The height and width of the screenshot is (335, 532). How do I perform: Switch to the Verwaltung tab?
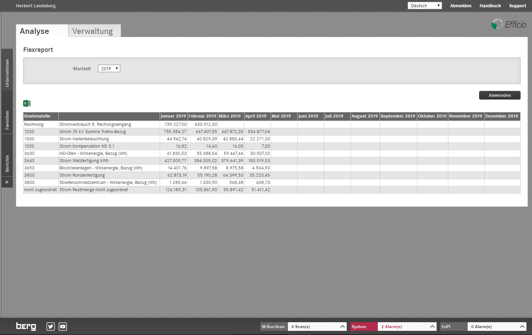click(x=93, y=31)
